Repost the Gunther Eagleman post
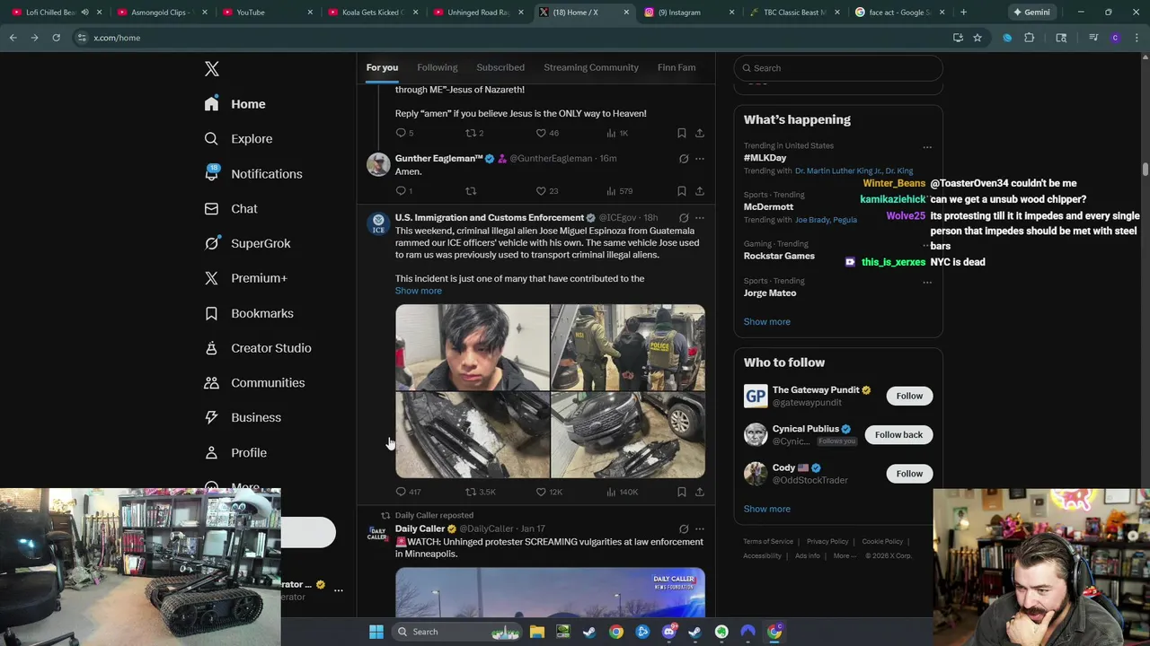 pos(471,191)
